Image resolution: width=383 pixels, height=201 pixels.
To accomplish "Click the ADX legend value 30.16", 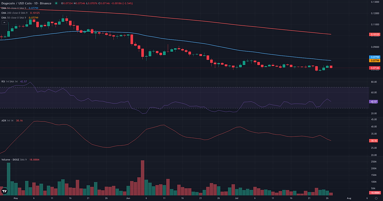I will 19,121.
